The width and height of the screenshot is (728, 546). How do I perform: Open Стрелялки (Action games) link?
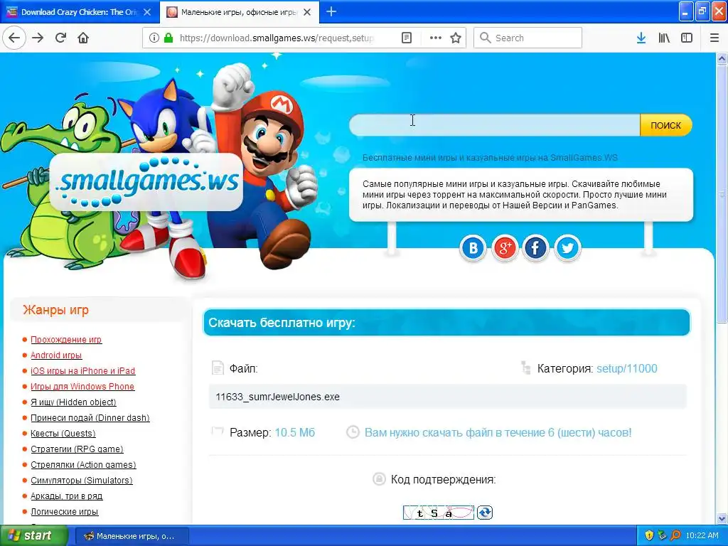(x=83, y=465)
